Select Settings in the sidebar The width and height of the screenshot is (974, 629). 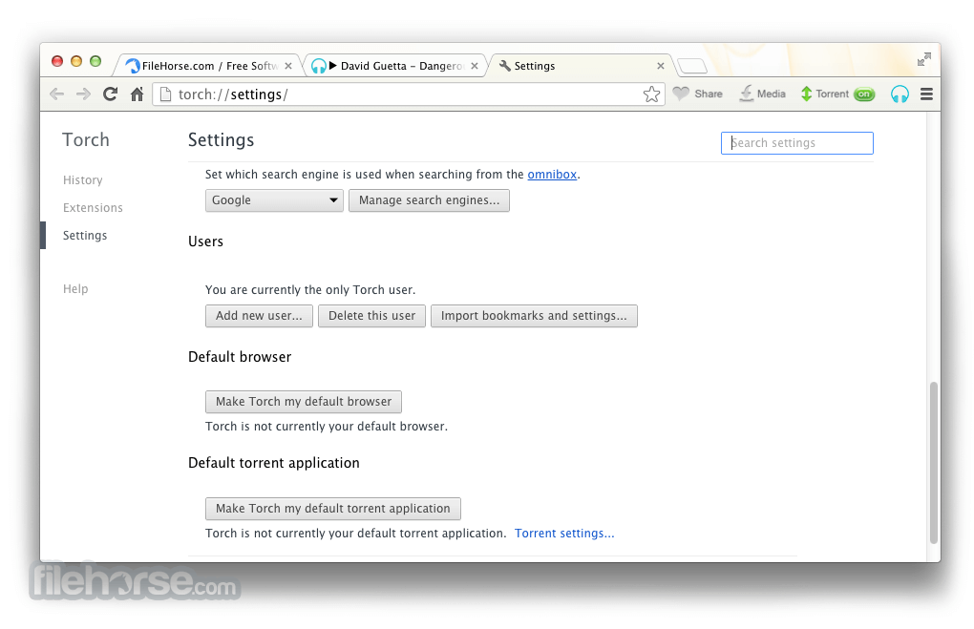(x=85, y=236)
